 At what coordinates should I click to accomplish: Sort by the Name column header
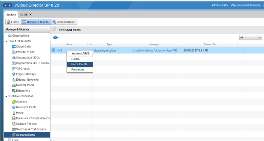69,44
